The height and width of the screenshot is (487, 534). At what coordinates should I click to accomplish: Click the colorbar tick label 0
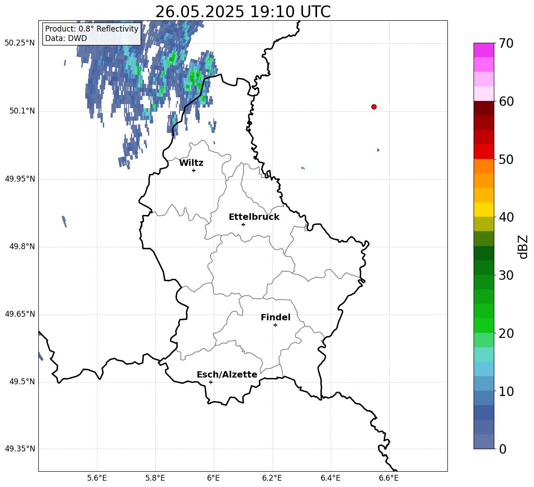[x=503, y=449]
